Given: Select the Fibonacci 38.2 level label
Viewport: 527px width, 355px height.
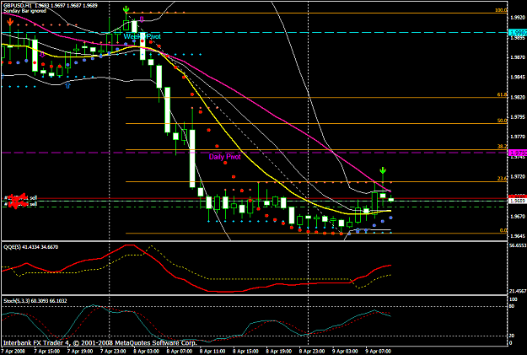Looking at the screenshot, I should coord(502,147).
